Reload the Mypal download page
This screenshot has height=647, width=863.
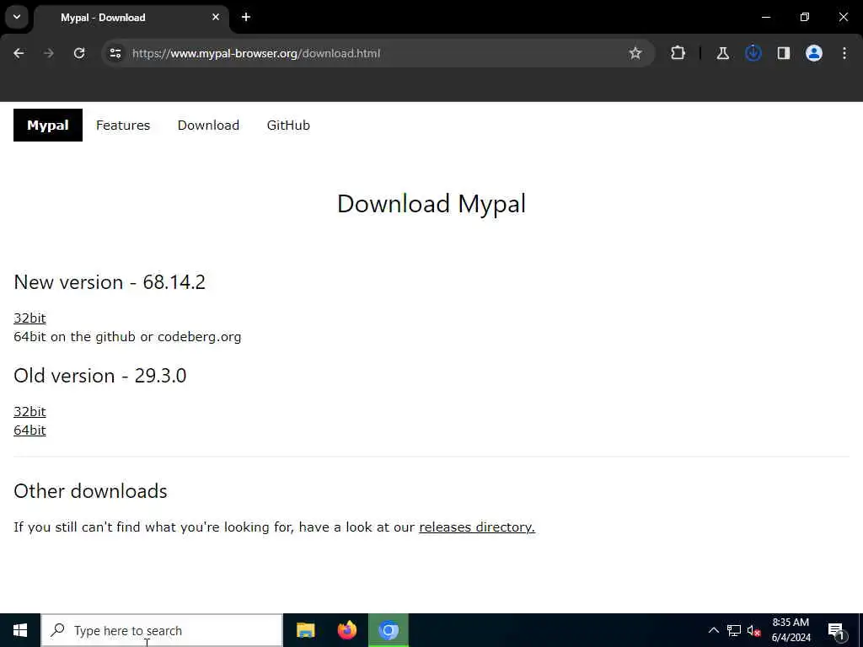pos(79,53)
